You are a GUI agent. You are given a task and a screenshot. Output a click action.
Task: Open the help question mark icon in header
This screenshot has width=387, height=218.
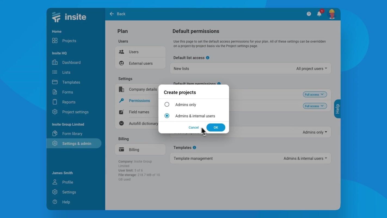pyautogui.click(x=309, y=14)
